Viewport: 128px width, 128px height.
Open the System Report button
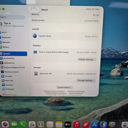click(65, 87)
